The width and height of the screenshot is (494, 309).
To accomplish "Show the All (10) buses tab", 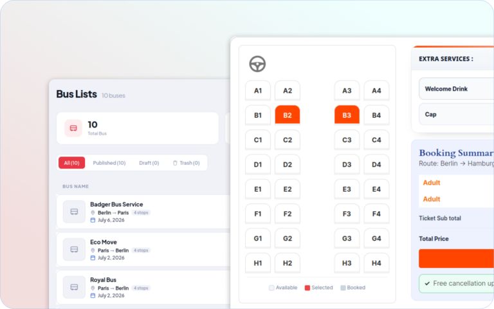I will (71, 163).
